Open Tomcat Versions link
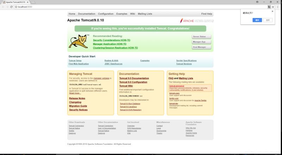 (184, 64)
